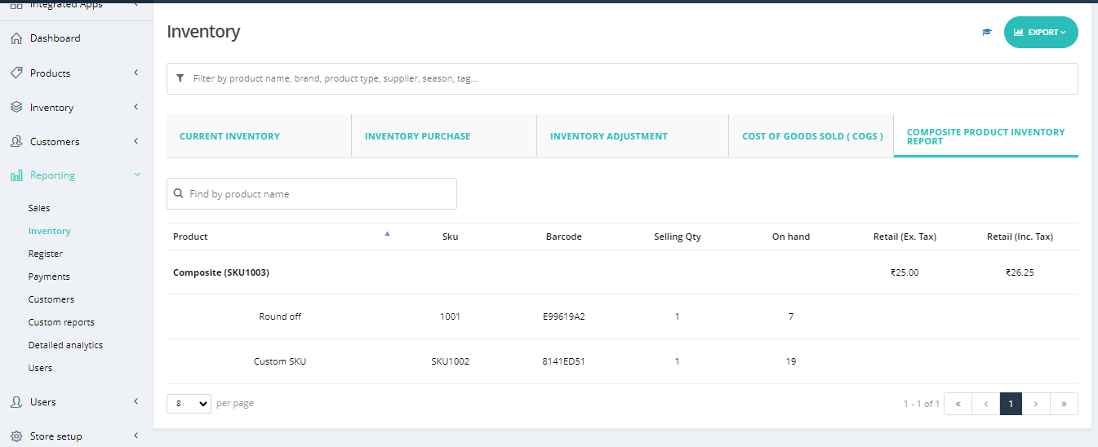Click the Products tag icon
This screenshot has height=447, width=1098.
coord(16,73)
